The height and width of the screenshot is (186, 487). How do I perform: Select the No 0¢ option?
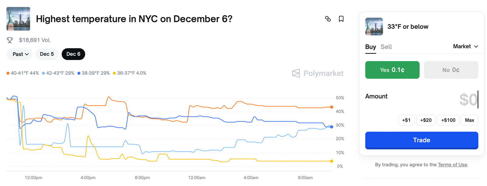coord(451,70)
